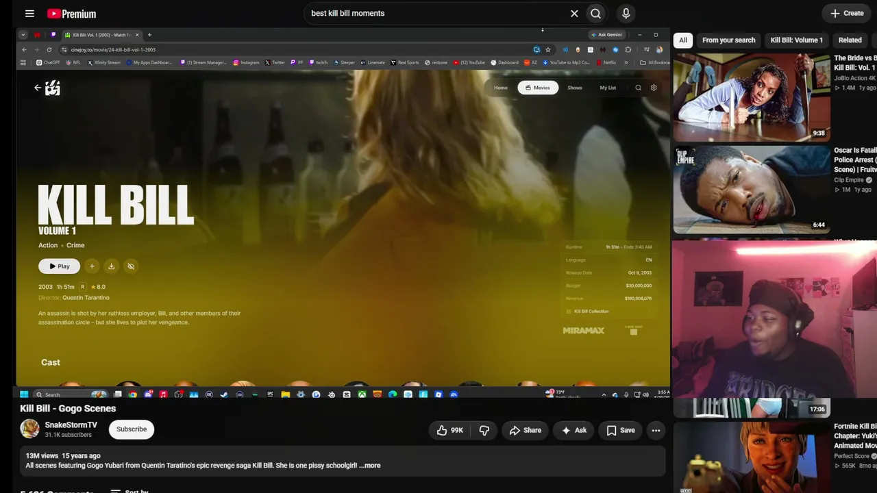Open SnakeStormTV channel avatar
The height and width of the screenshot is (493, 877).
29,429
